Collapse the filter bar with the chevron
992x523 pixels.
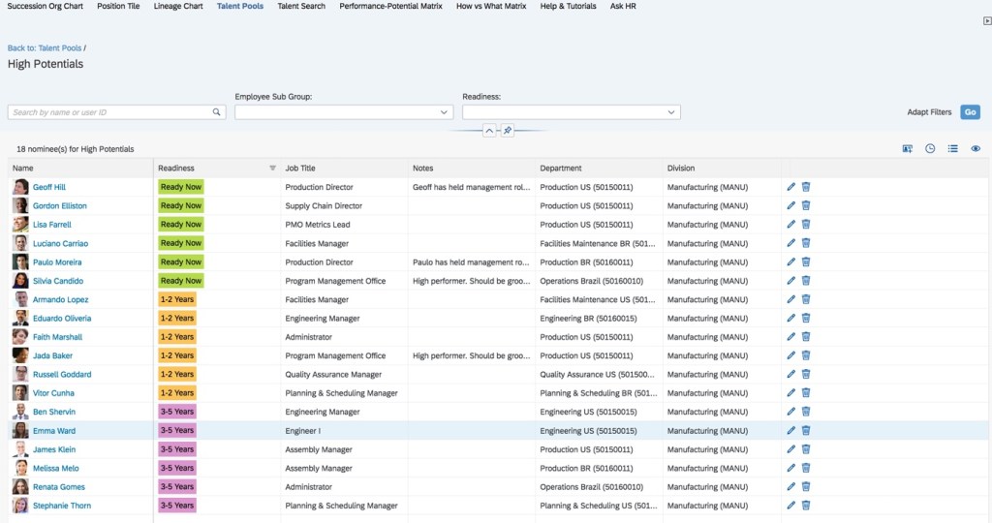click(x=489, y=130)
